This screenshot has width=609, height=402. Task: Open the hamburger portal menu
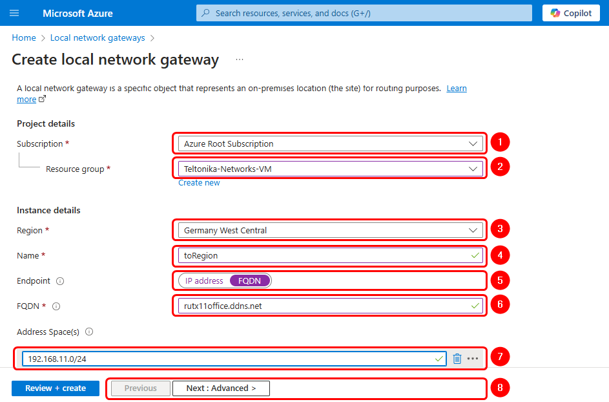point(14,13)
